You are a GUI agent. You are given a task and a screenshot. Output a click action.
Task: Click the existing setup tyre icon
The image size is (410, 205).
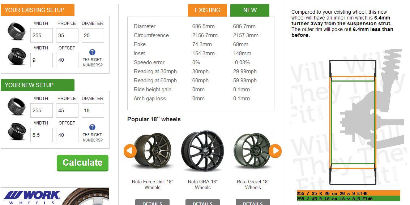click(17, 31)
